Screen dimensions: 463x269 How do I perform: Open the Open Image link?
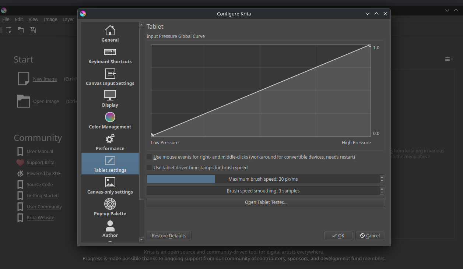pos(46,101)
